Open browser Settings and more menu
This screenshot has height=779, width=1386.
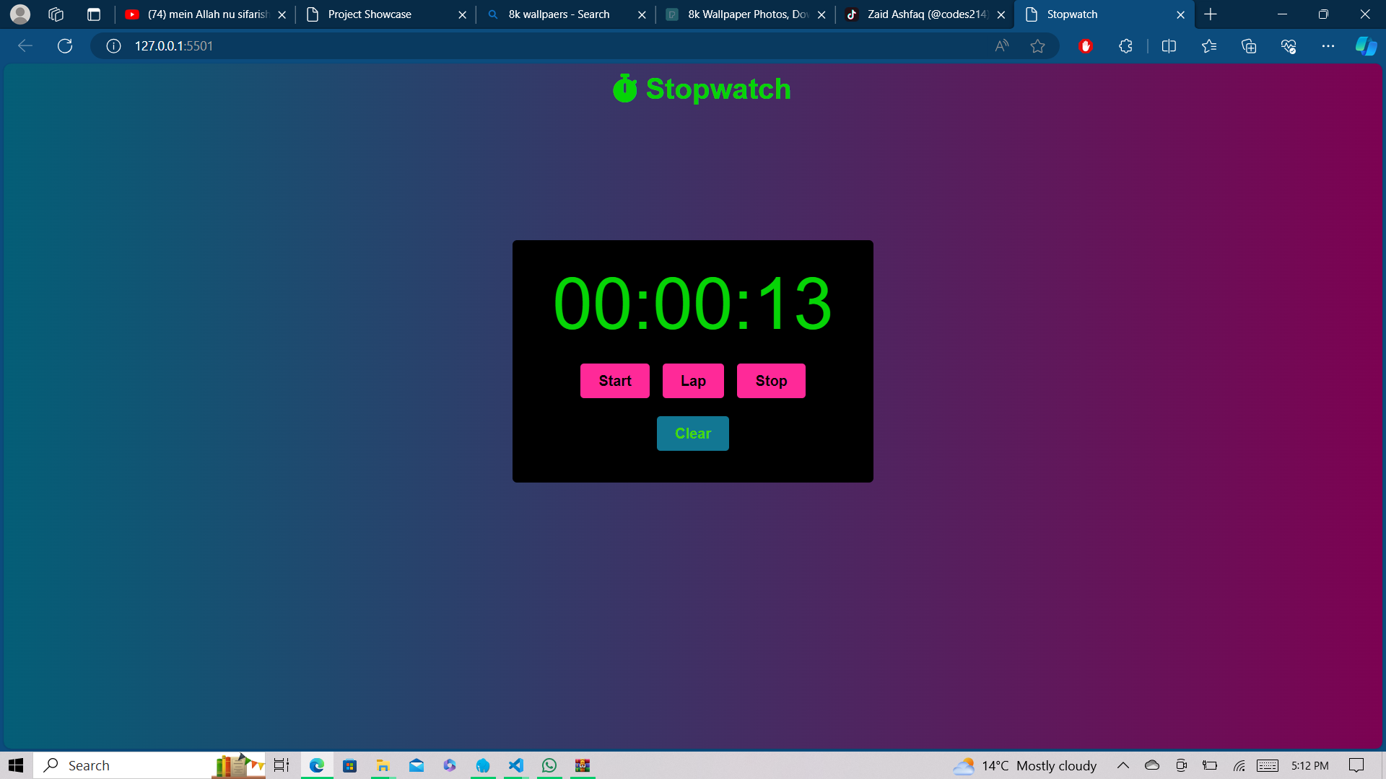[x=1328, y=46]
